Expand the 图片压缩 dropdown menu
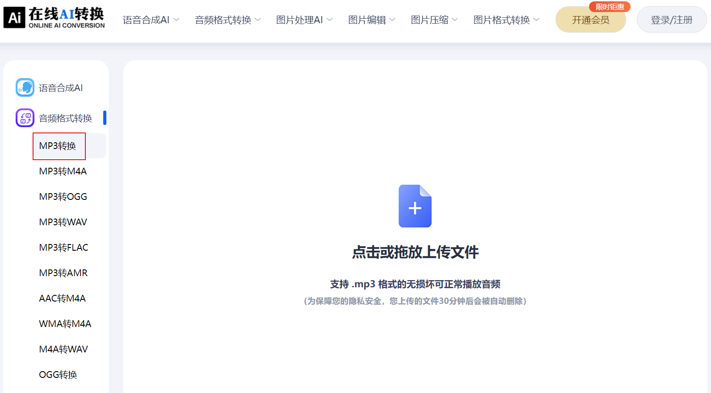Image resolution: width=711 pixels, height=393 pixels. pyautogui.click(x=434, y=20)
